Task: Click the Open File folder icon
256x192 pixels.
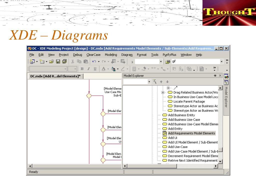Action: coord(51,61)
